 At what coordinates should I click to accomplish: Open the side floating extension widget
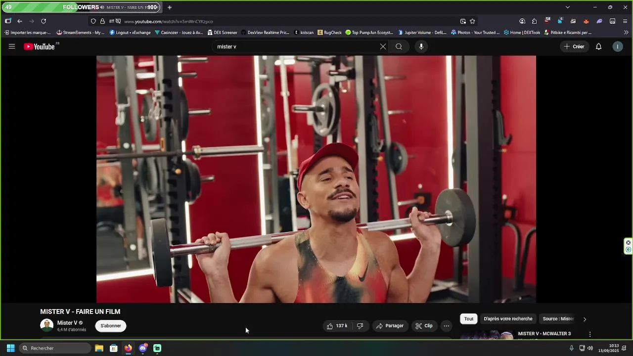(628, 246)
